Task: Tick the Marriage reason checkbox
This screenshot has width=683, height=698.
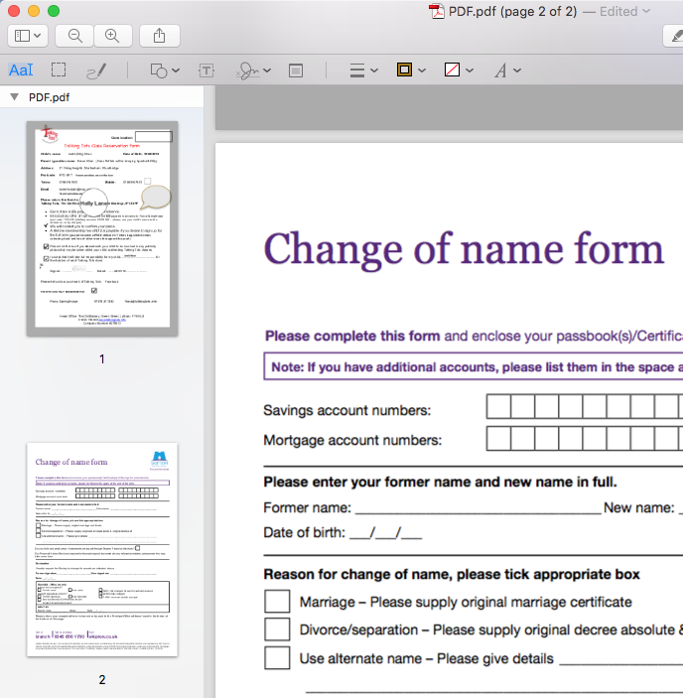Action: click(x=277, y=602)
